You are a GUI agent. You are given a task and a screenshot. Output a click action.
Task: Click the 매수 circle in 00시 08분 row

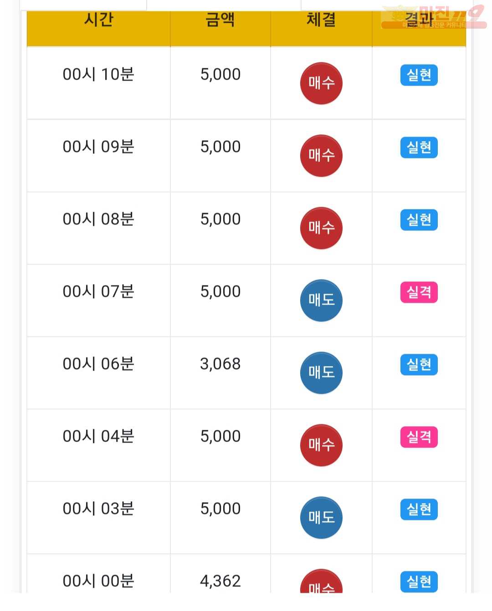321,228
